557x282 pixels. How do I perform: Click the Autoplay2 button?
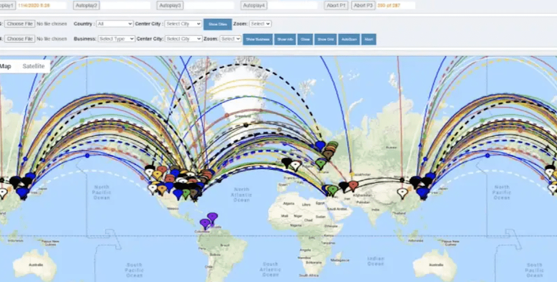point(87,5)
